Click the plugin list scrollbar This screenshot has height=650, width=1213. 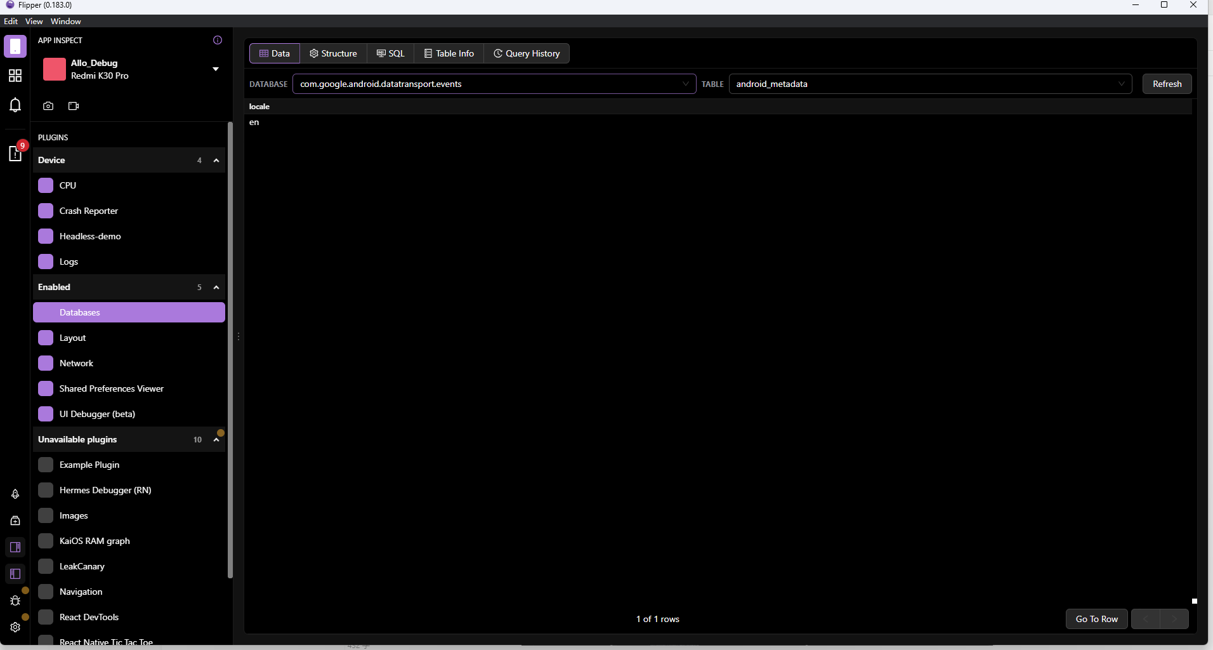230,350
